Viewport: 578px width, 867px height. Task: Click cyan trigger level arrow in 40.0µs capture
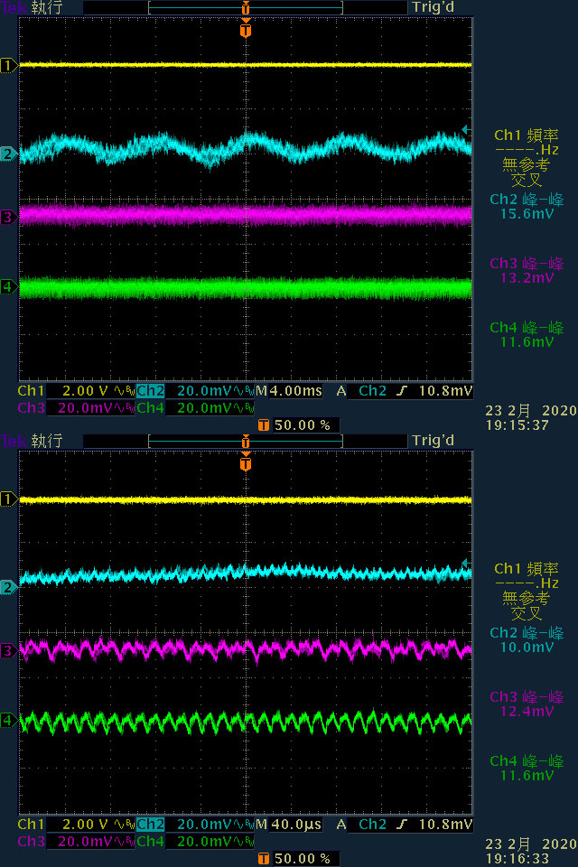[x=465, y=563]
